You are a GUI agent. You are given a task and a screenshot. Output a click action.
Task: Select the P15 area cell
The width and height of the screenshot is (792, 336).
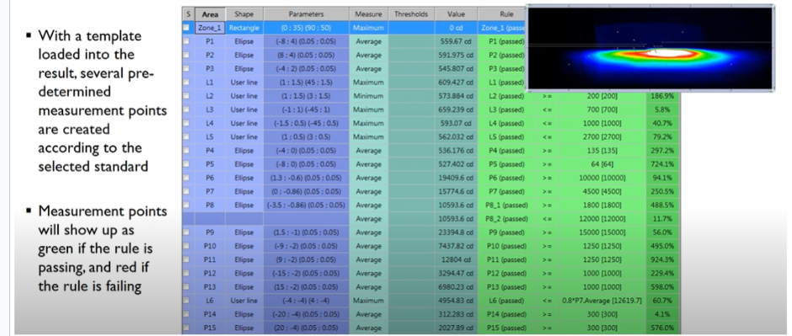(x=210, y=328)
